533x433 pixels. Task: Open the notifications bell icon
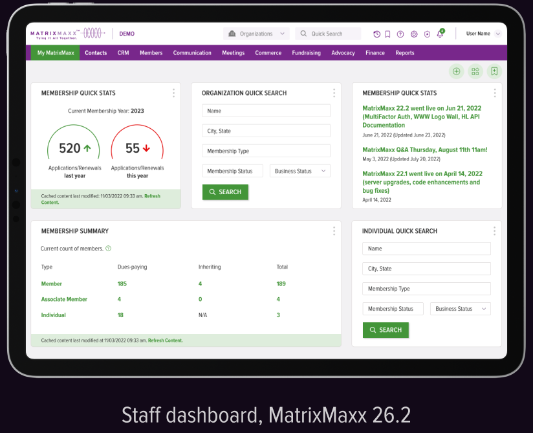[441, 34]
